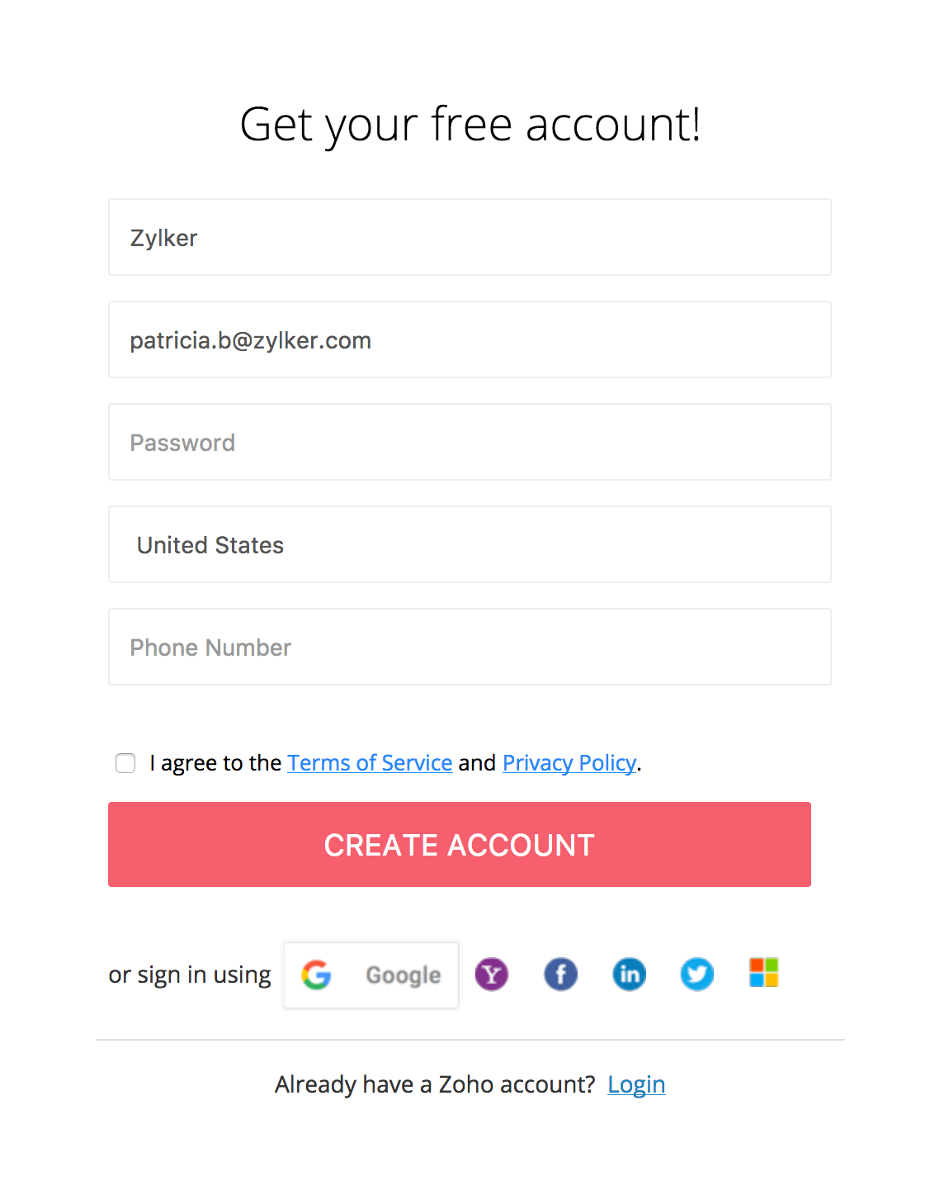The width and height of the screenshot is (949, 1181).
Task: Click the CREATE ACCOUNT button
Action: pyautogui.click(x=460, y=845)
